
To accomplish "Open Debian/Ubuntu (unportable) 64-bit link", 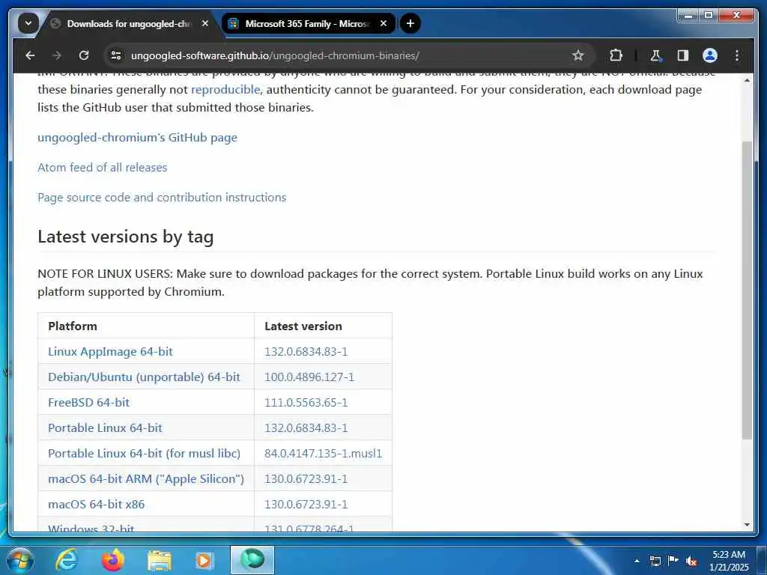I will tap(144, 377).
